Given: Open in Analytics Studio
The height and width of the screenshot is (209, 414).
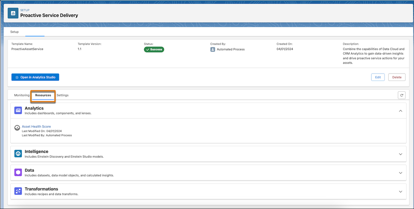Looking at the screenshot, I should click(x=35, y=77).
